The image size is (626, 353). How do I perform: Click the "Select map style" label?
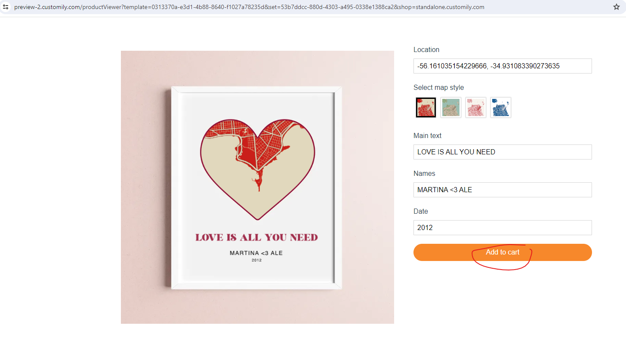[438, 88]
